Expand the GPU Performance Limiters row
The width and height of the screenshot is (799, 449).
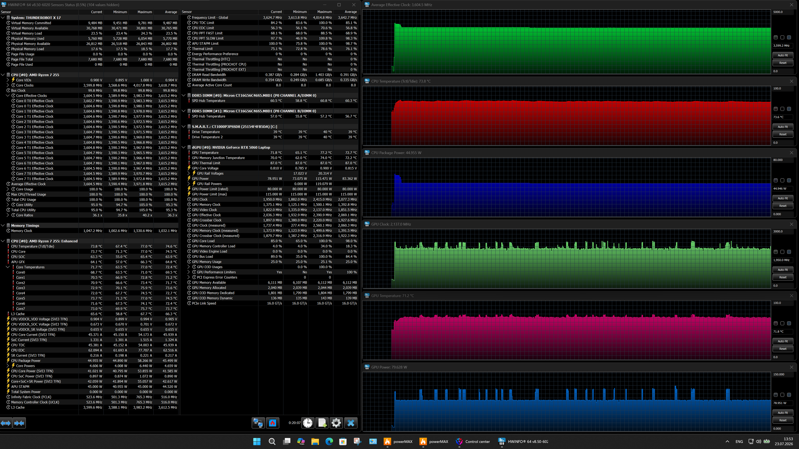(x=189, y=272)
